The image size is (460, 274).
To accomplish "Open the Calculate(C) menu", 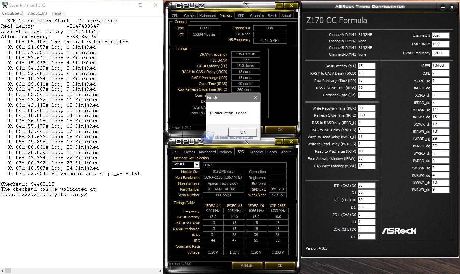I will click(x=13, y=13).
